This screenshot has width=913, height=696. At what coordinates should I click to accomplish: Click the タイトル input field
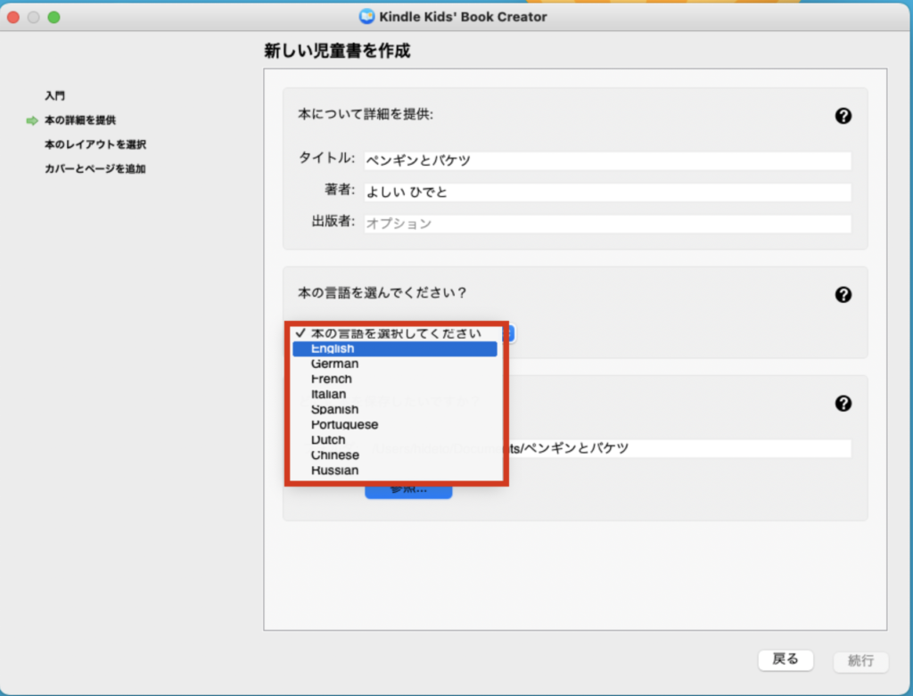pos(607,160)
